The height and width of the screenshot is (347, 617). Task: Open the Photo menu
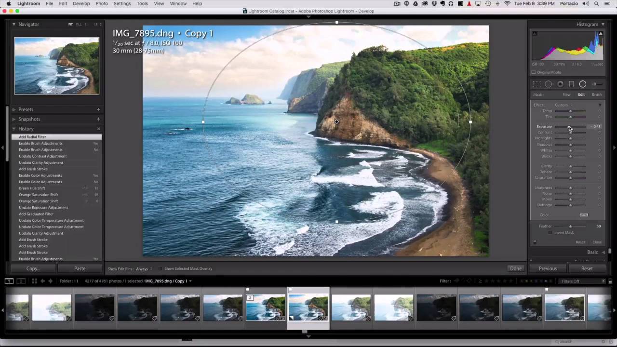(102, 3)
